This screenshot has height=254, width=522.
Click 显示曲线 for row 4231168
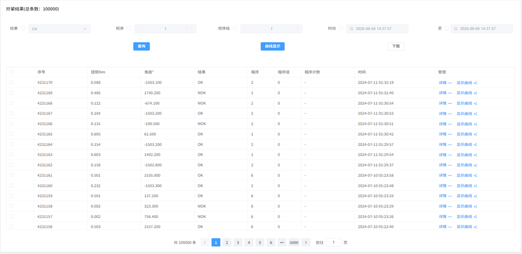coord(464,103)
